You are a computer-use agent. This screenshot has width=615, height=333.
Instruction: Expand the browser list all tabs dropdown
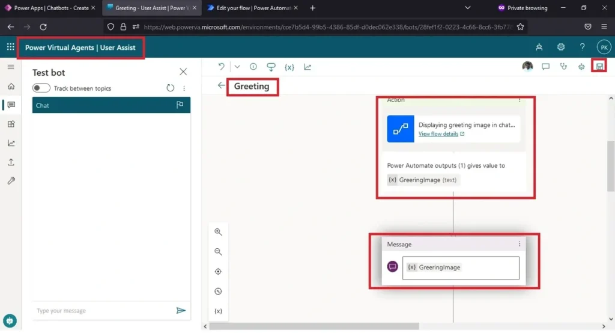[467, 7]
